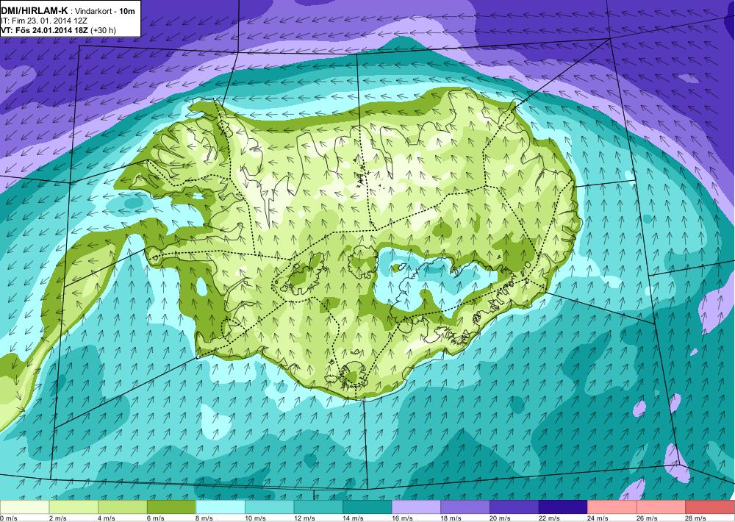Screen dimensions: 735x522
Task: Pick the legend swatch for 4–6 m/s
Action: [122, 507]
